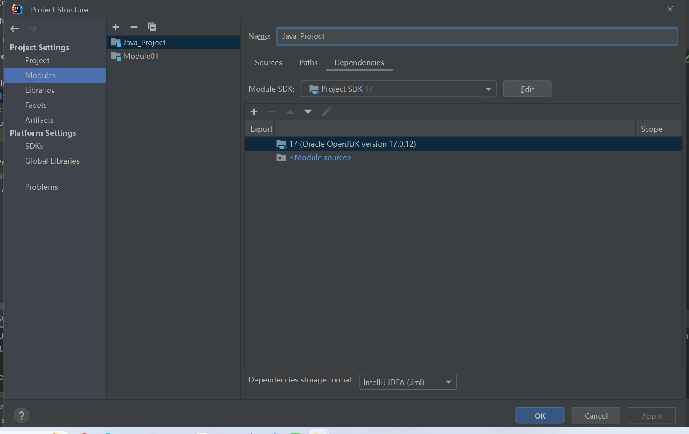Move dependency up with the arrow
689x434 pixels.
[290, 112]
